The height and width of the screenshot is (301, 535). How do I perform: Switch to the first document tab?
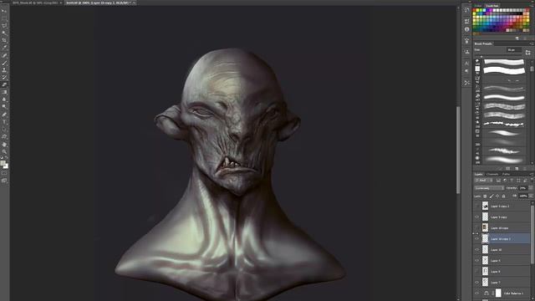37,3
